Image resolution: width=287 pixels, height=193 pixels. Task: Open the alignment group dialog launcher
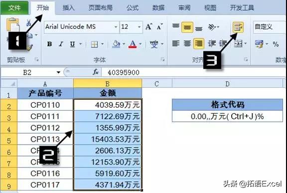(246, 59)
